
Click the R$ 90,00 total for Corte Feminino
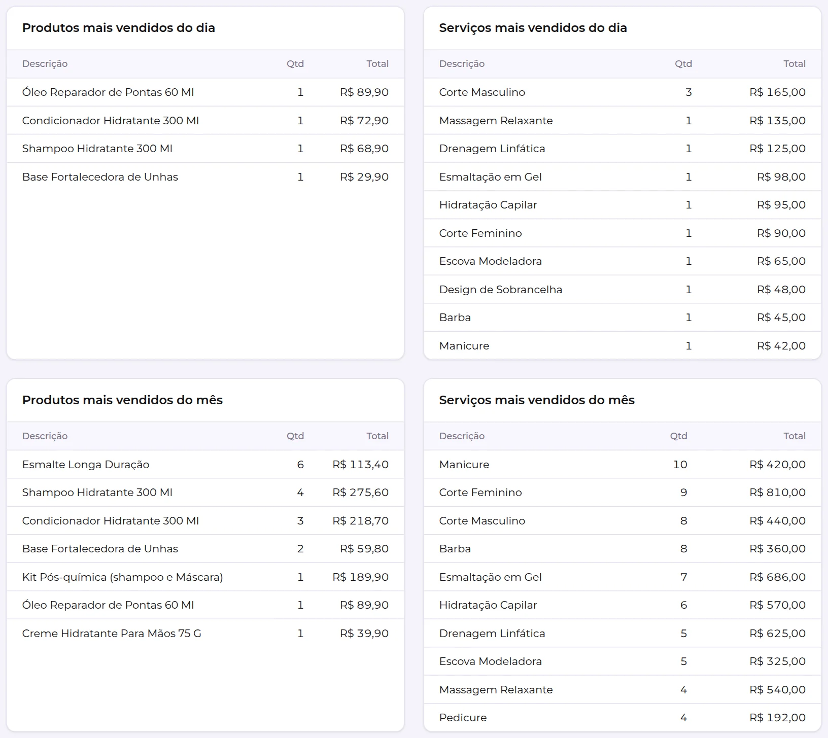pyautogui.click(x=781, y=233)
